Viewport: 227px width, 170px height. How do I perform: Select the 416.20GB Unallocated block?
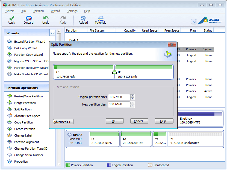[x=196, y=139]
